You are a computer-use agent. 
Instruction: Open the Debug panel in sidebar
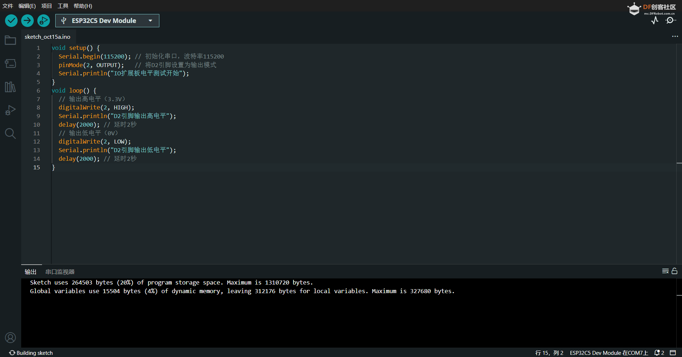10,110
